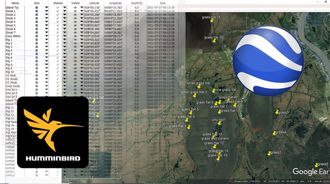Open Visible dropdown for Shoal 2
Image resolution: width=330 pixels, height=184 pixels.
click(x=82, y=15)
